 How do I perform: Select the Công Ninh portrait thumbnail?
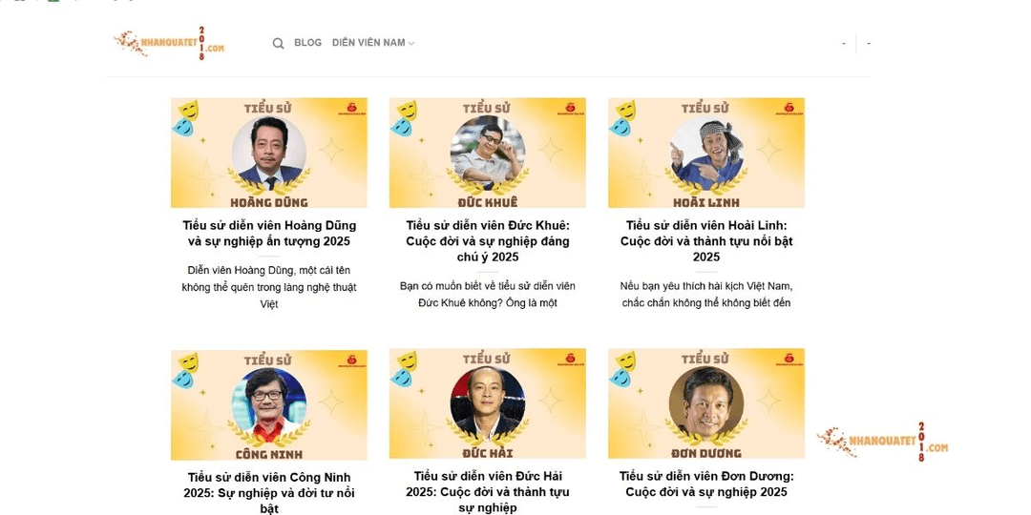coord(269,404)
